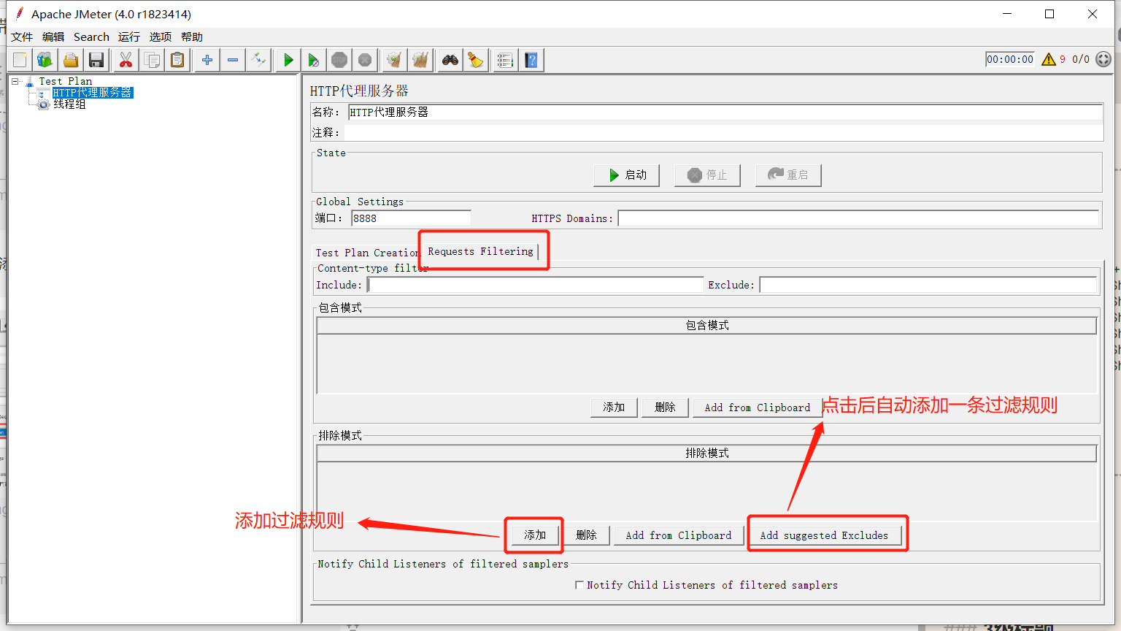Click 添加 under 包含模式
This screenshot has height=631, width=1121.
(x=614, y=408)
